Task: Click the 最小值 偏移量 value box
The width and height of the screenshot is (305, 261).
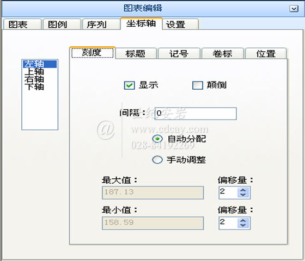Action: [228, 223]
